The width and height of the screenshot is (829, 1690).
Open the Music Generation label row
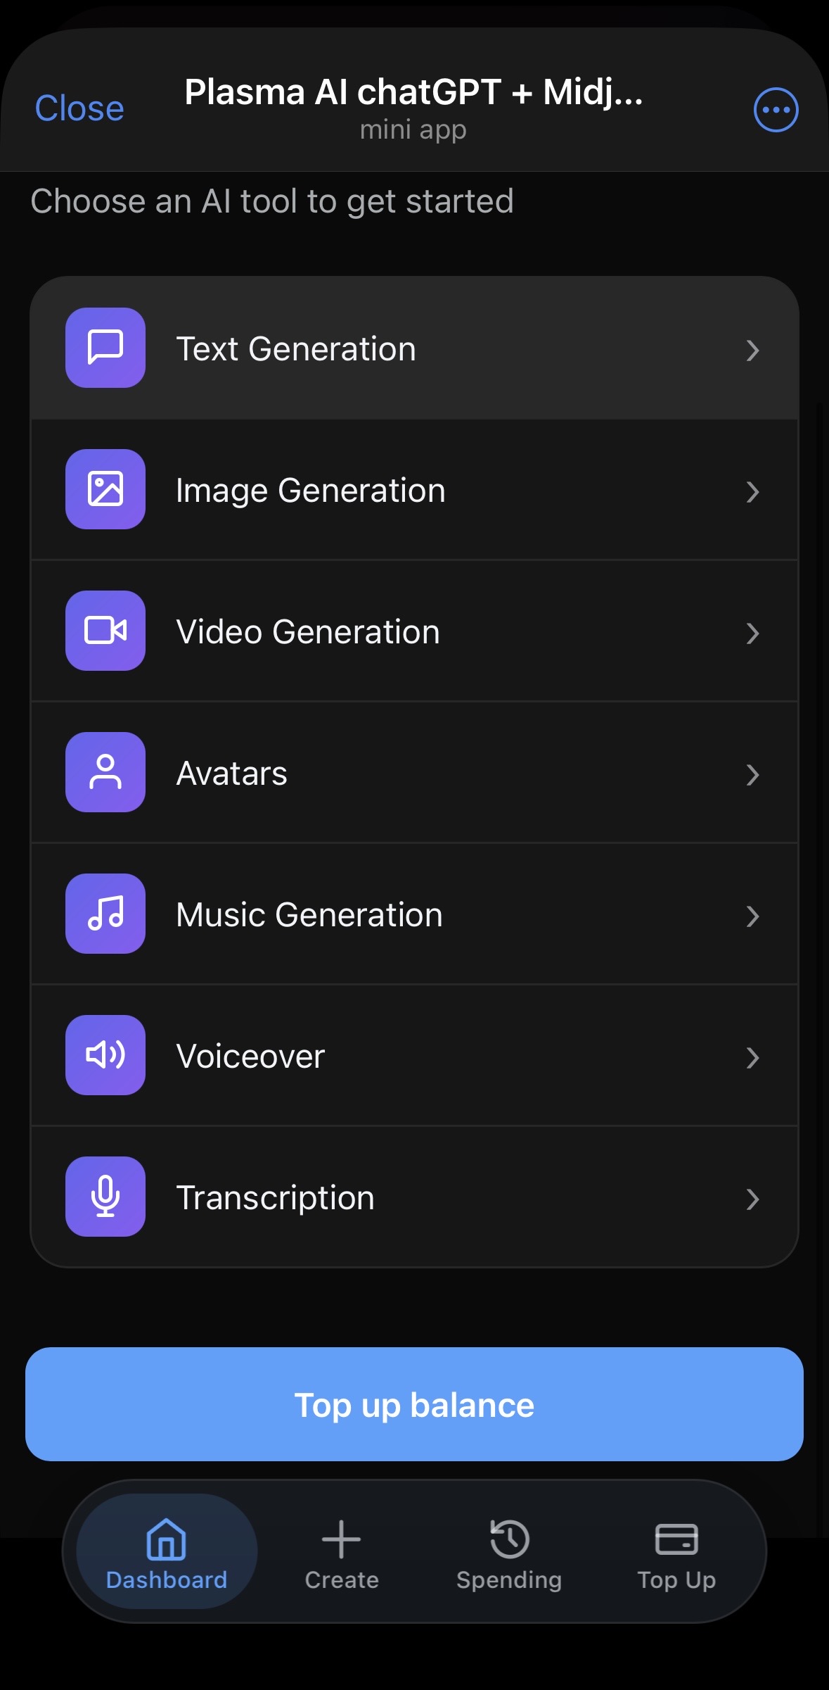point(414,914)
